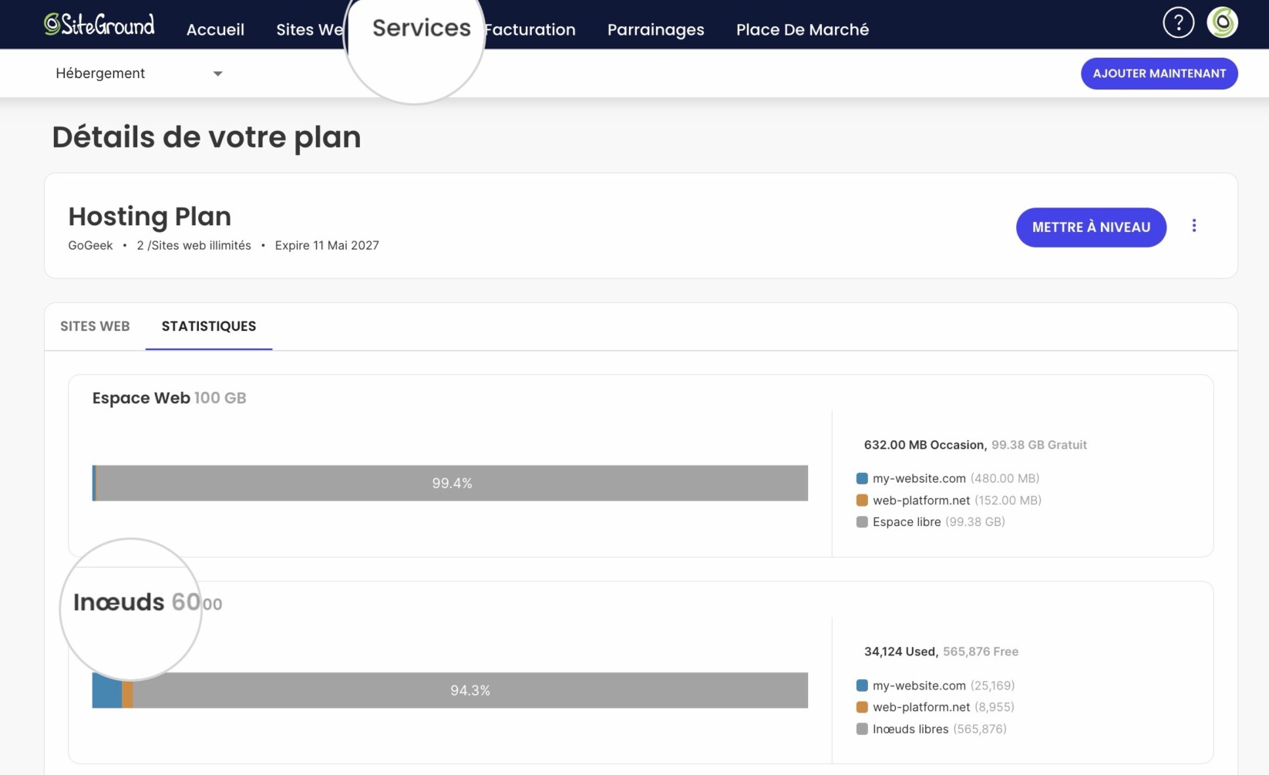Click the "GoGeek" plan name
This screenshot has height=775, width=1269.
tap(90, 245)
